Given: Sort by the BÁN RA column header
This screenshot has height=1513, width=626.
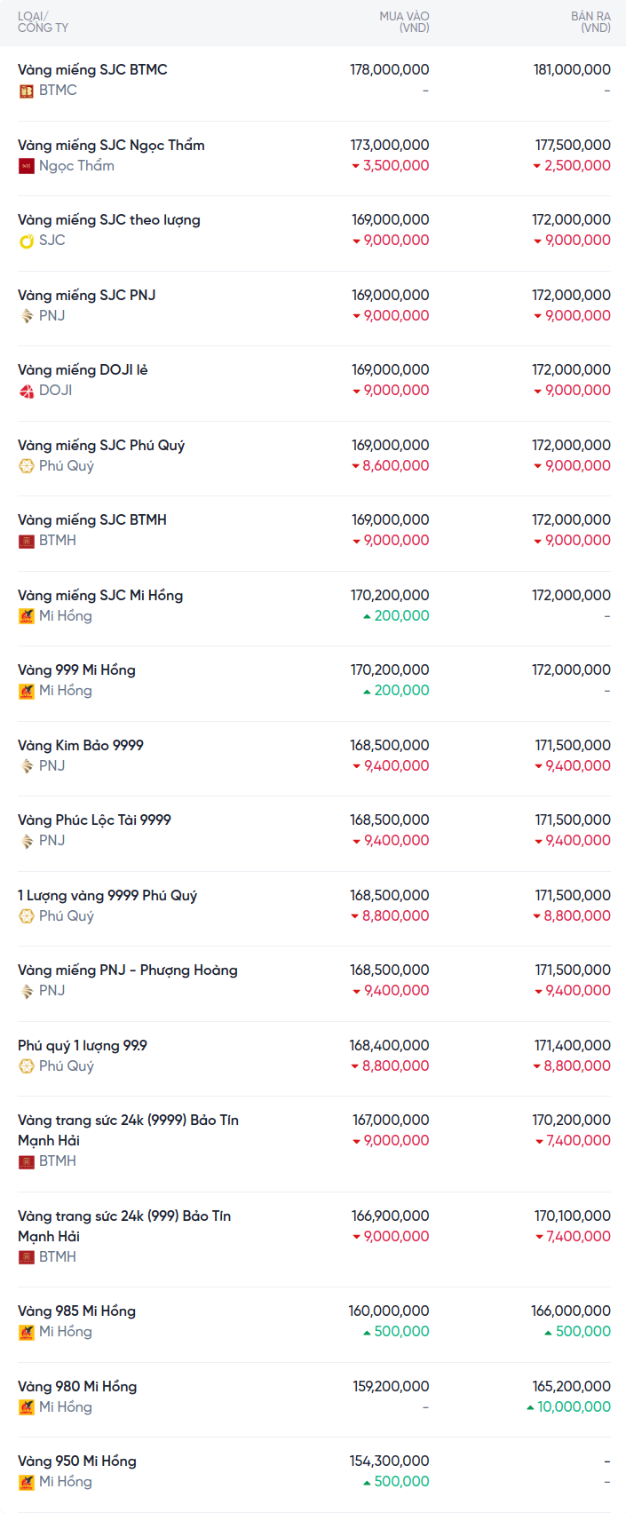Looking at the screenshot, I should [x=590, y=22].
